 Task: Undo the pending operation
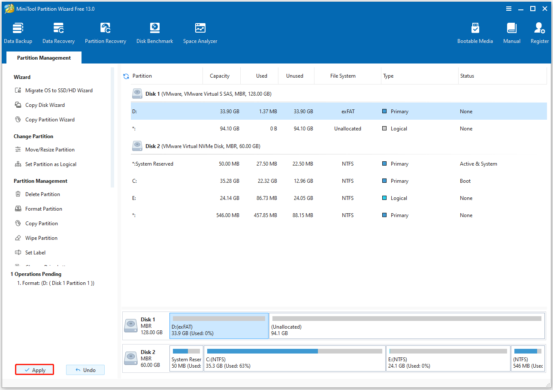point(85,369)
